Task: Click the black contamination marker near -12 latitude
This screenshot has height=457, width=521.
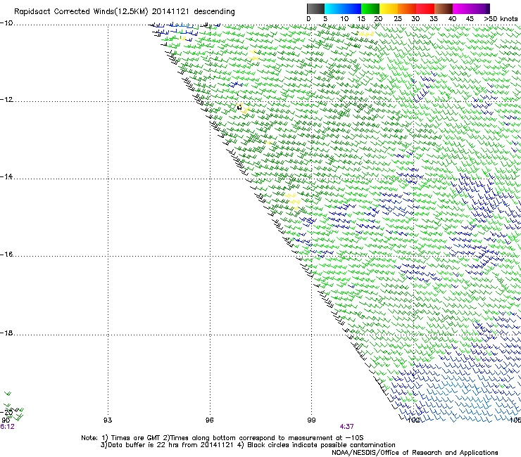Action: pos(239,107)
